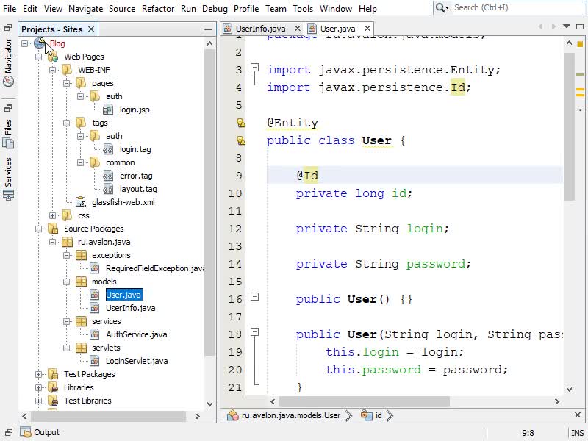Image resolution: width=588 pixels, height=441 pixels.
Task: Open the File menu
Action: click(x=10, y=8)
